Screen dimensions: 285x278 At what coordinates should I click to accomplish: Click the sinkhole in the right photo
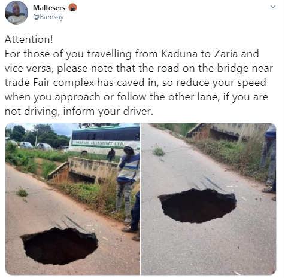tap(198, 206)
